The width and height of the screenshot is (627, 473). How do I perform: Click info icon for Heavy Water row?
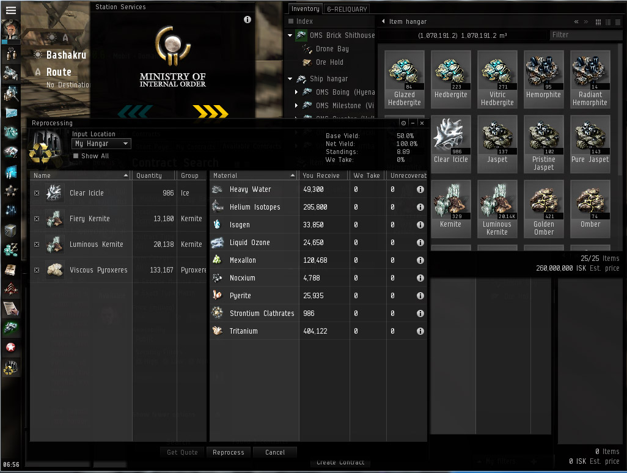coord(420,189)
